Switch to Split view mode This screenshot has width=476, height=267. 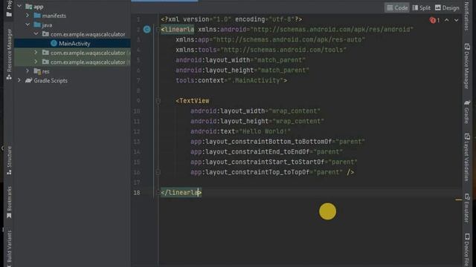422,8
